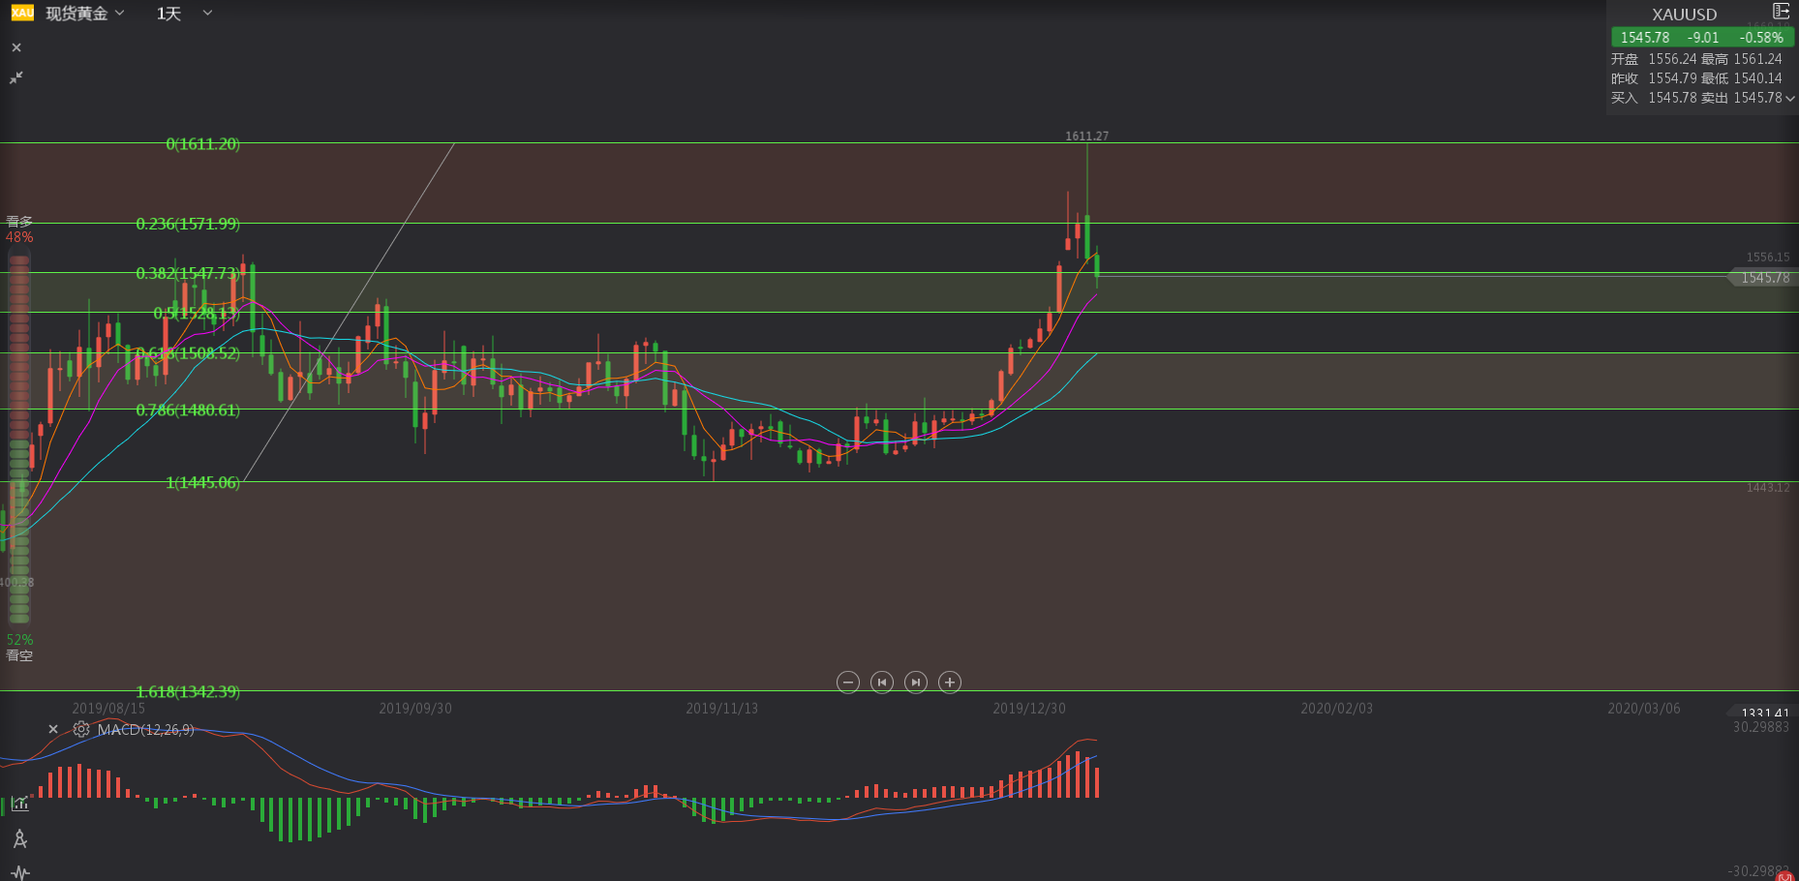Screen dimensions: 1799x881
Task: Remove the MACD indicator with its X
Action: (x=53, y=729)
